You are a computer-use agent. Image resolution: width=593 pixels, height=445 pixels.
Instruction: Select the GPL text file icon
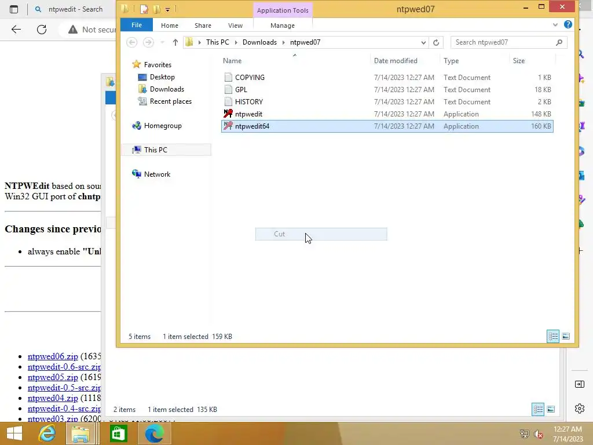coord(228,89)
